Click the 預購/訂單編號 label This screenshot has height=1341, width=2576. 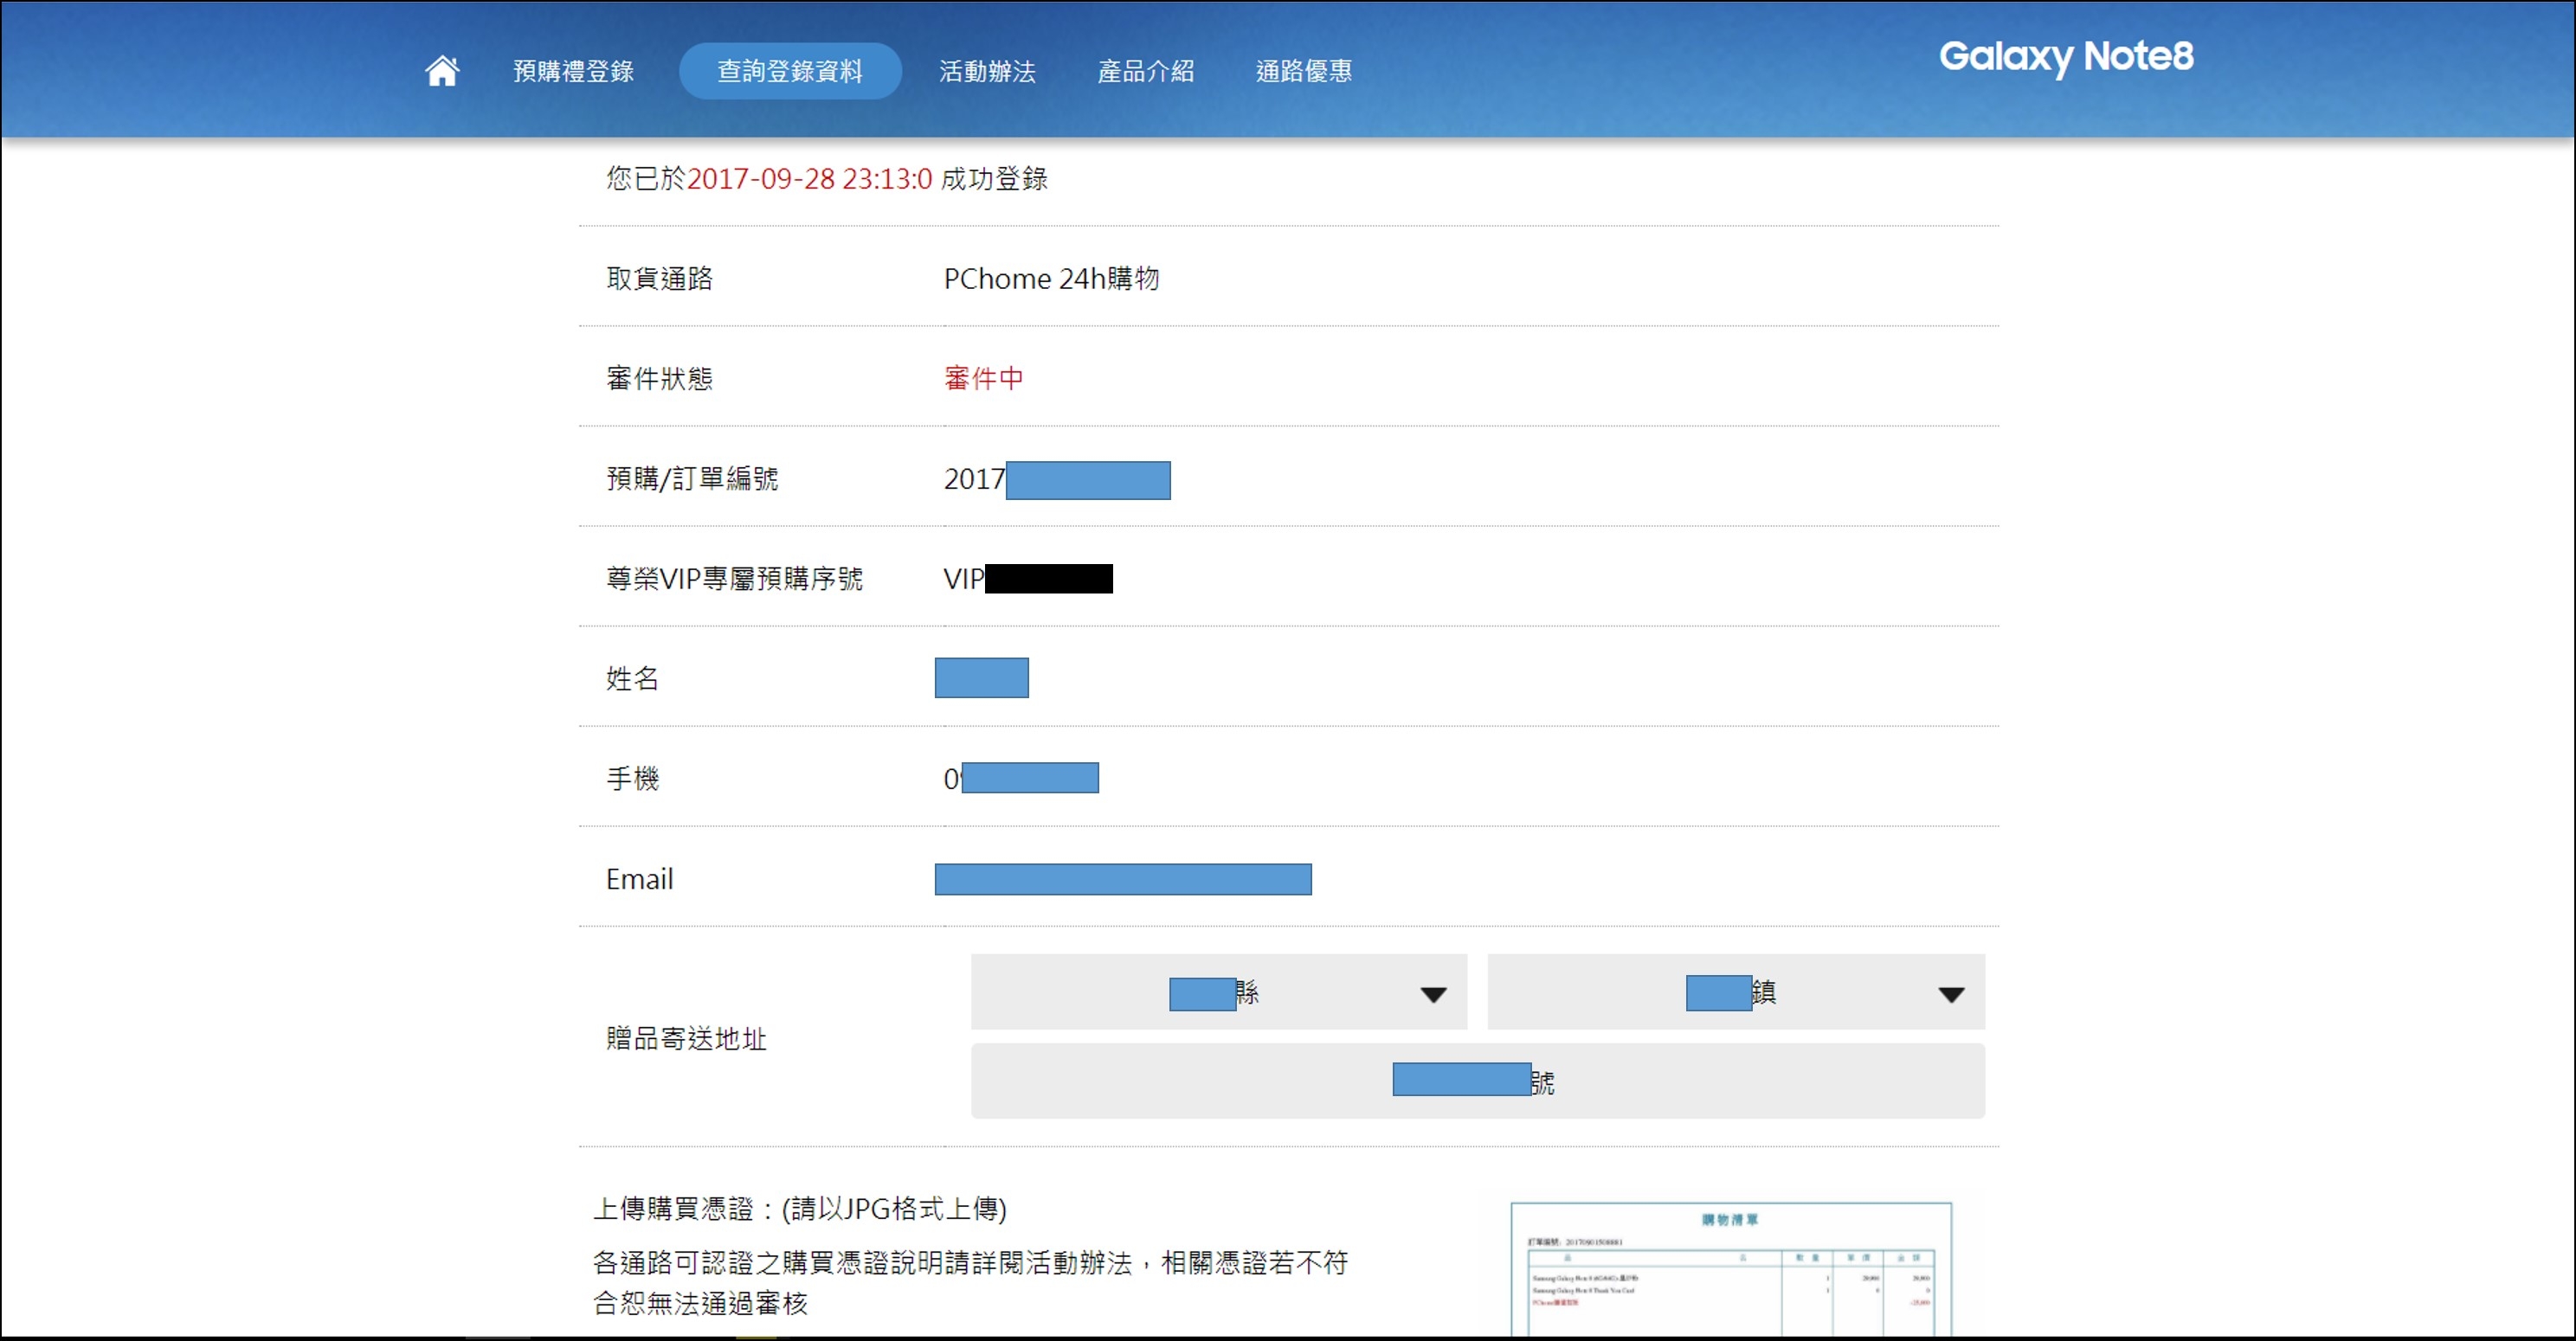point(692,478)
